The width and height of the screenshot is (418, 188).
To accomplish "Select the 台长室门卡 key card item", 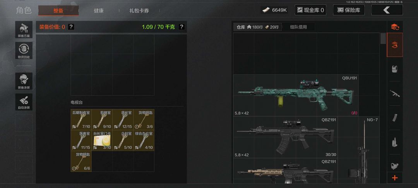I will coord(102,140).
